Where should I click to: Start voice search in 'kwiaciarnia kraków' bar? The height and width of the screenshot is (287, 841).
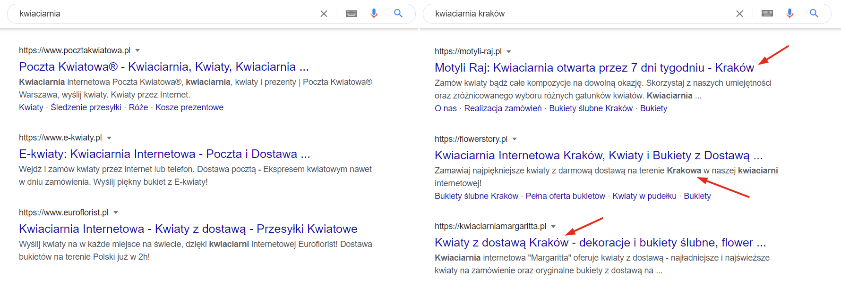[x=790, y=14]
